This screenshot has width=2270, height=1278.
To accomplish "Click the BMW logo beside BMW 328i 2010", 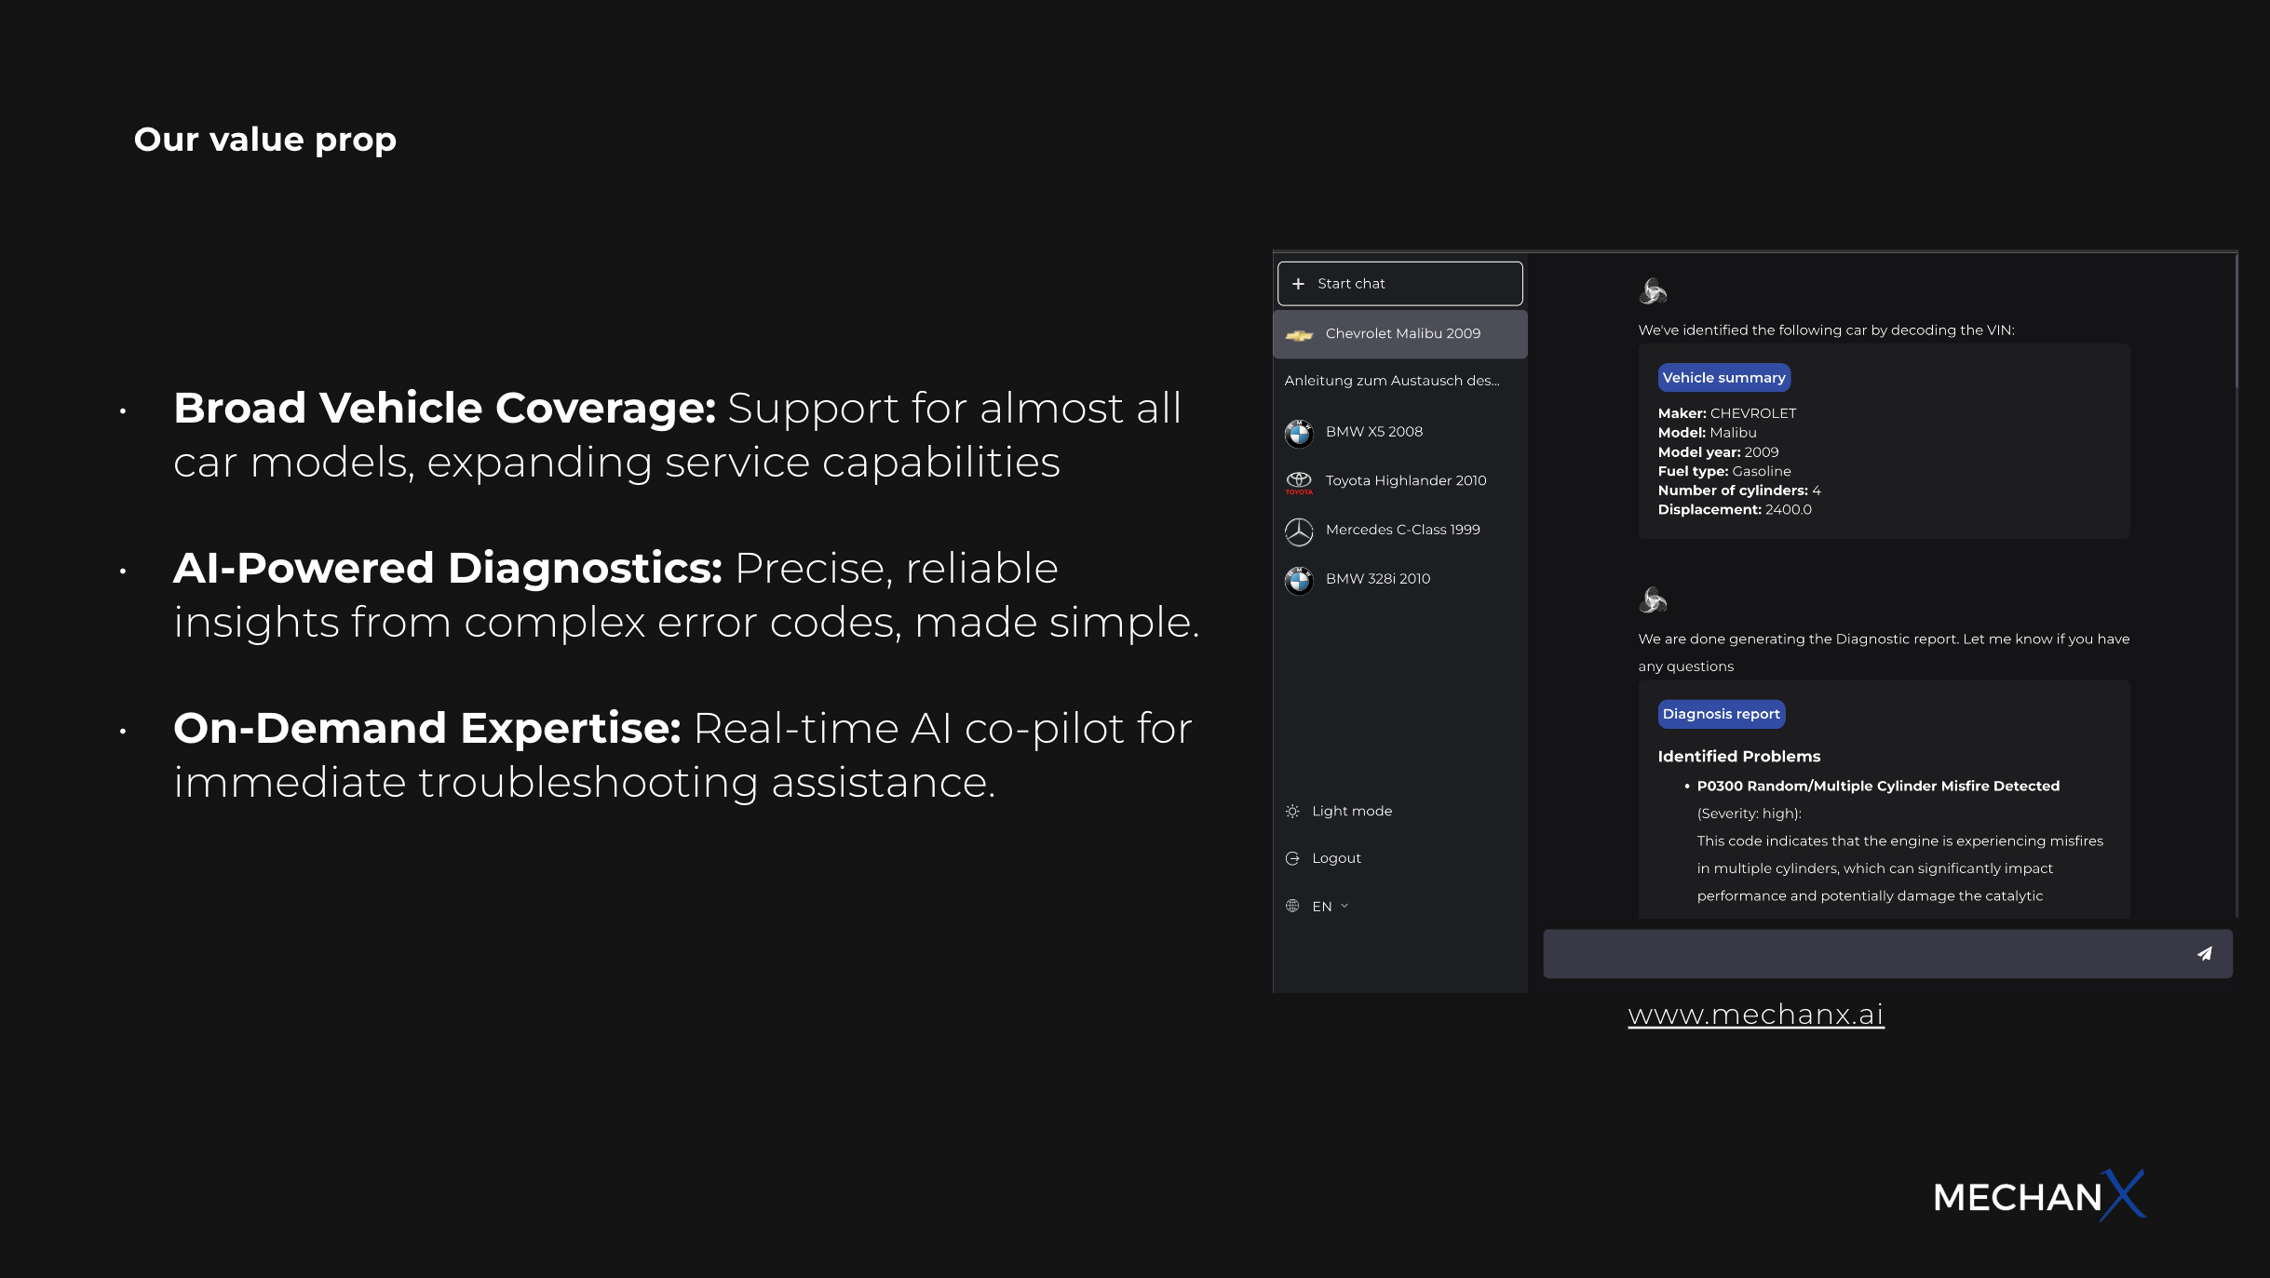I will click(x=1299, y=580).
